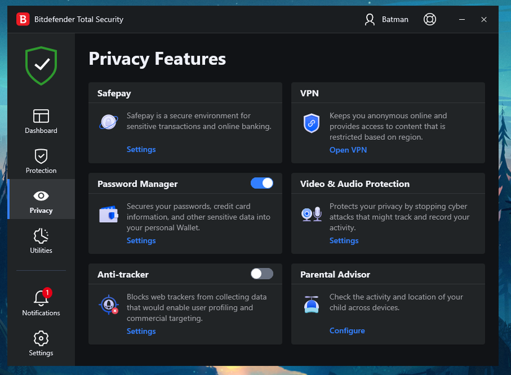Click the Password Manager card title
This screenshot has width=511, height=375.
click(x=138, y=184)
